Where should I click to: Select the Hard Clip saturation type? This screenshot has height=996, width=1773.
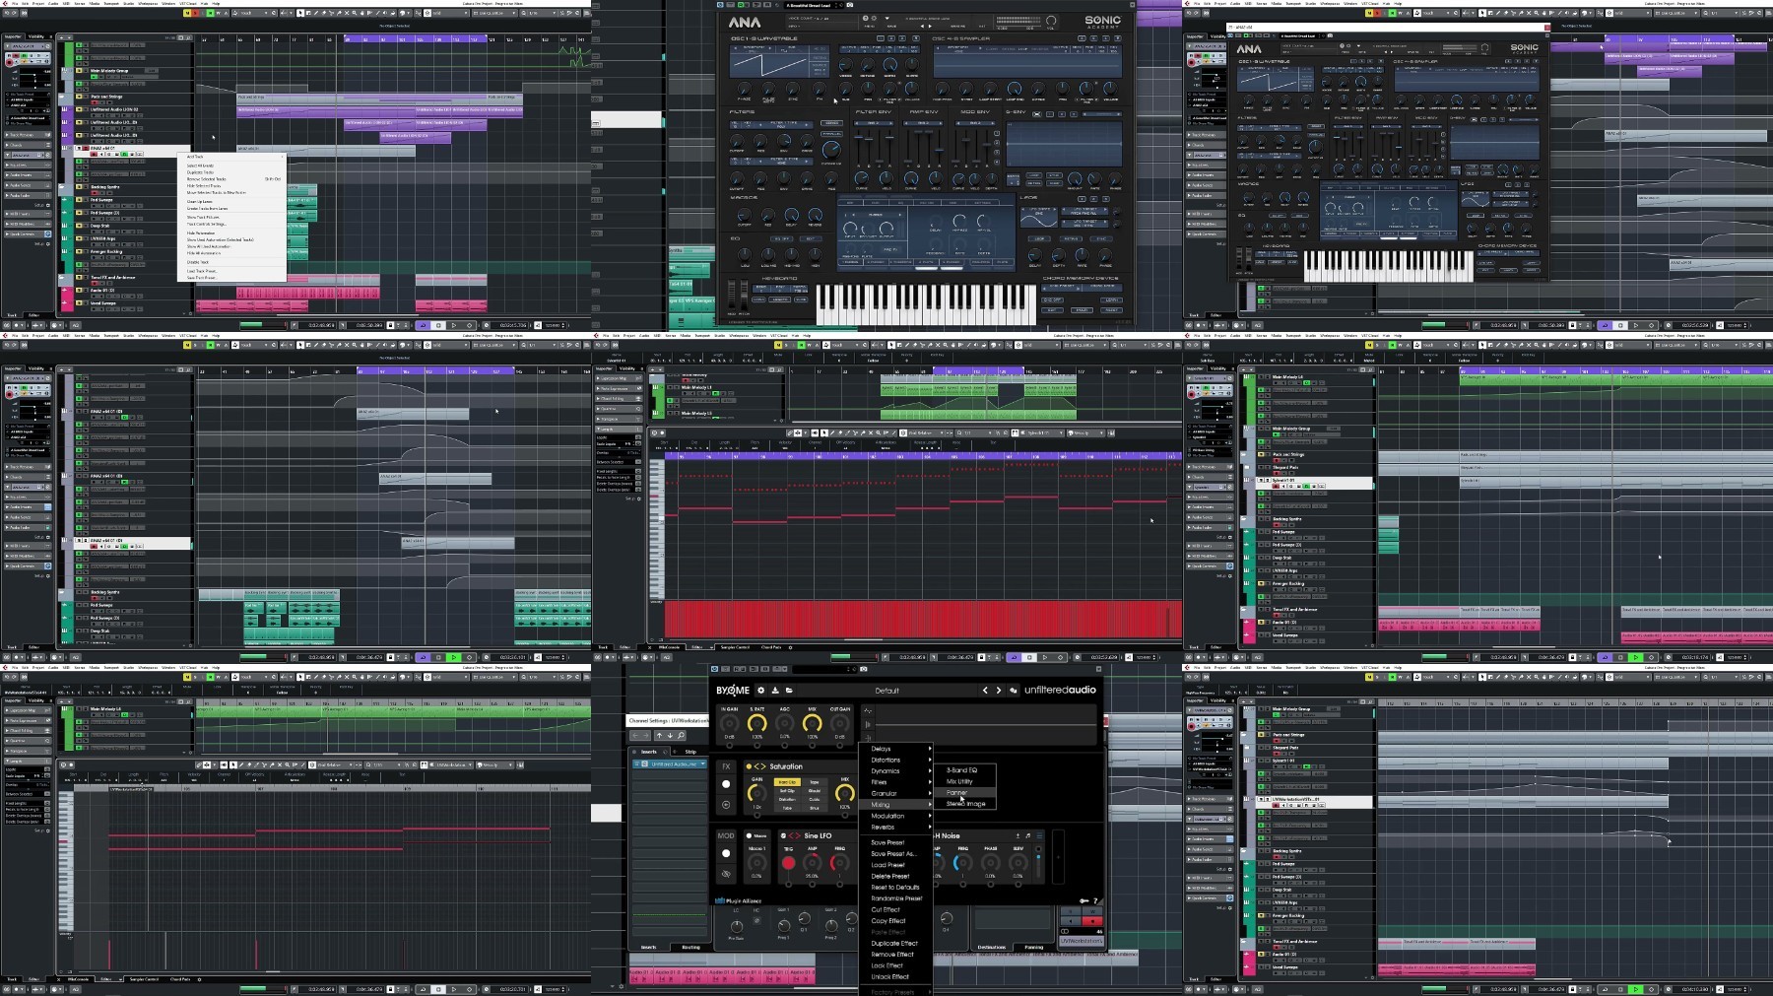(787, 782)
